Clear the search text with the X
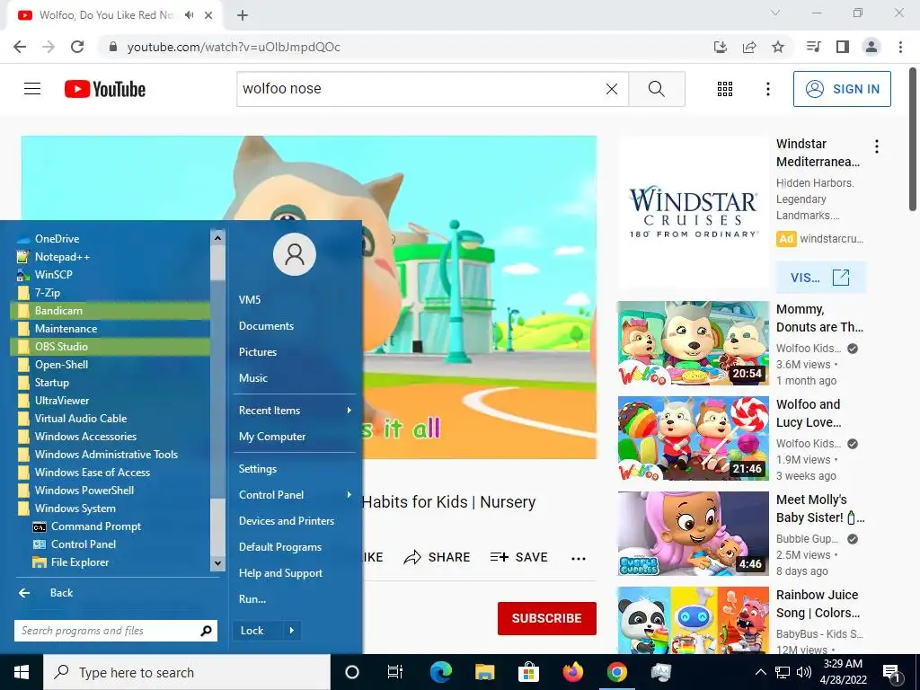 [611, 89]
